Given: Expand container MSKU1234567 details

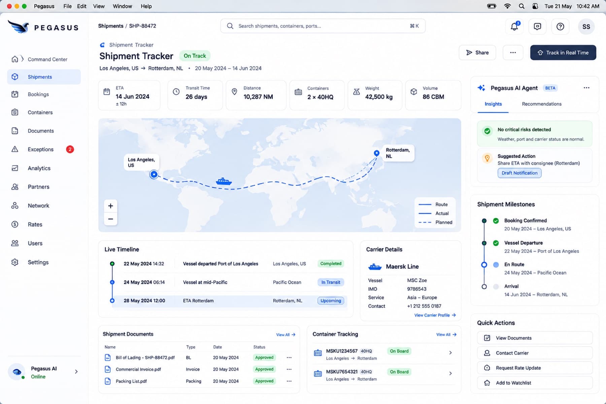Looking at the screenshot, I should pyautogui.click(x=450, y=353).
